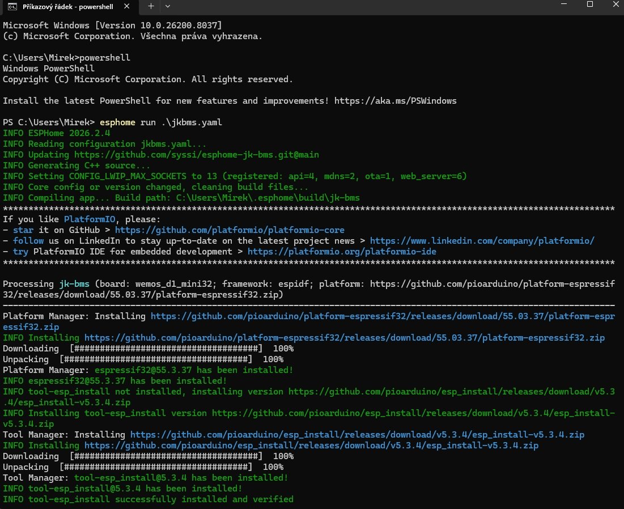Image resolution: width=624 pixels, height=509 pixels.
Task: Click the 'Windows PowerShell' header line
Action: coord(49,68)
